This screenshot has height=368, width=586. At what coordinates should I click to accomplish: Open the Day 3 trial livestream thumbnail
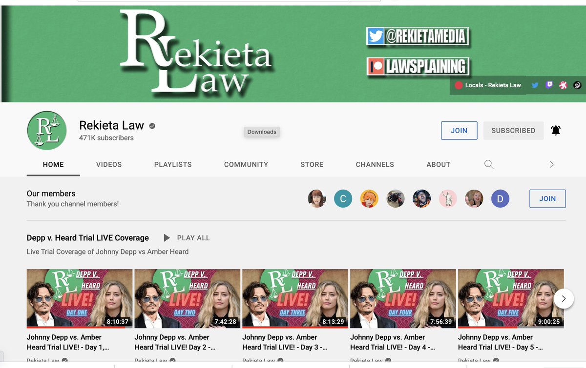point(295,298)
